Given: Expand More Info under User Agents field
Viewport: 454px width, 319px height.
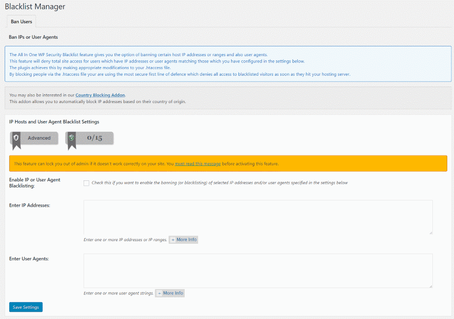Looking at the screenshot, I should click(170, 293).
